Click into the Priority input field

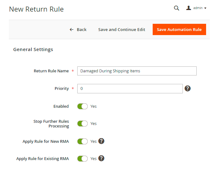(x=130, y=89)
